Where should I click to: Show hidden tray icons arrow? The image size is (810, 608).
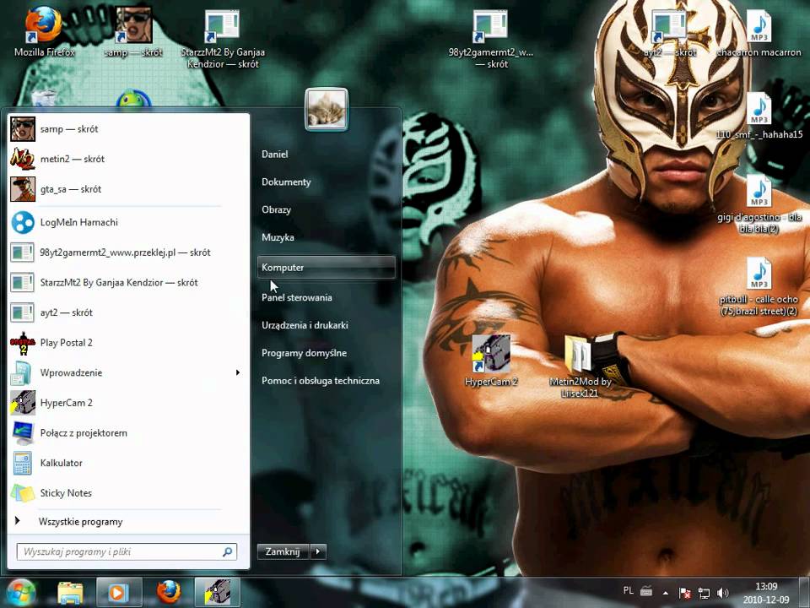(666, 593)
